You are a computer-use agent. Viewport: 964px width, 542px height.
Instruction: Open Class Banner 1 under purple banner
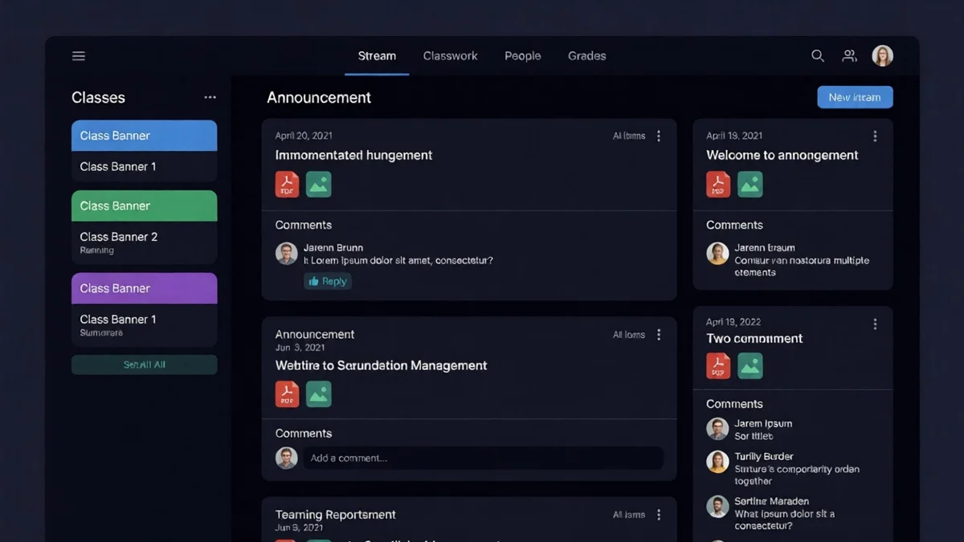pyautogui.click(x=145, y=325)
